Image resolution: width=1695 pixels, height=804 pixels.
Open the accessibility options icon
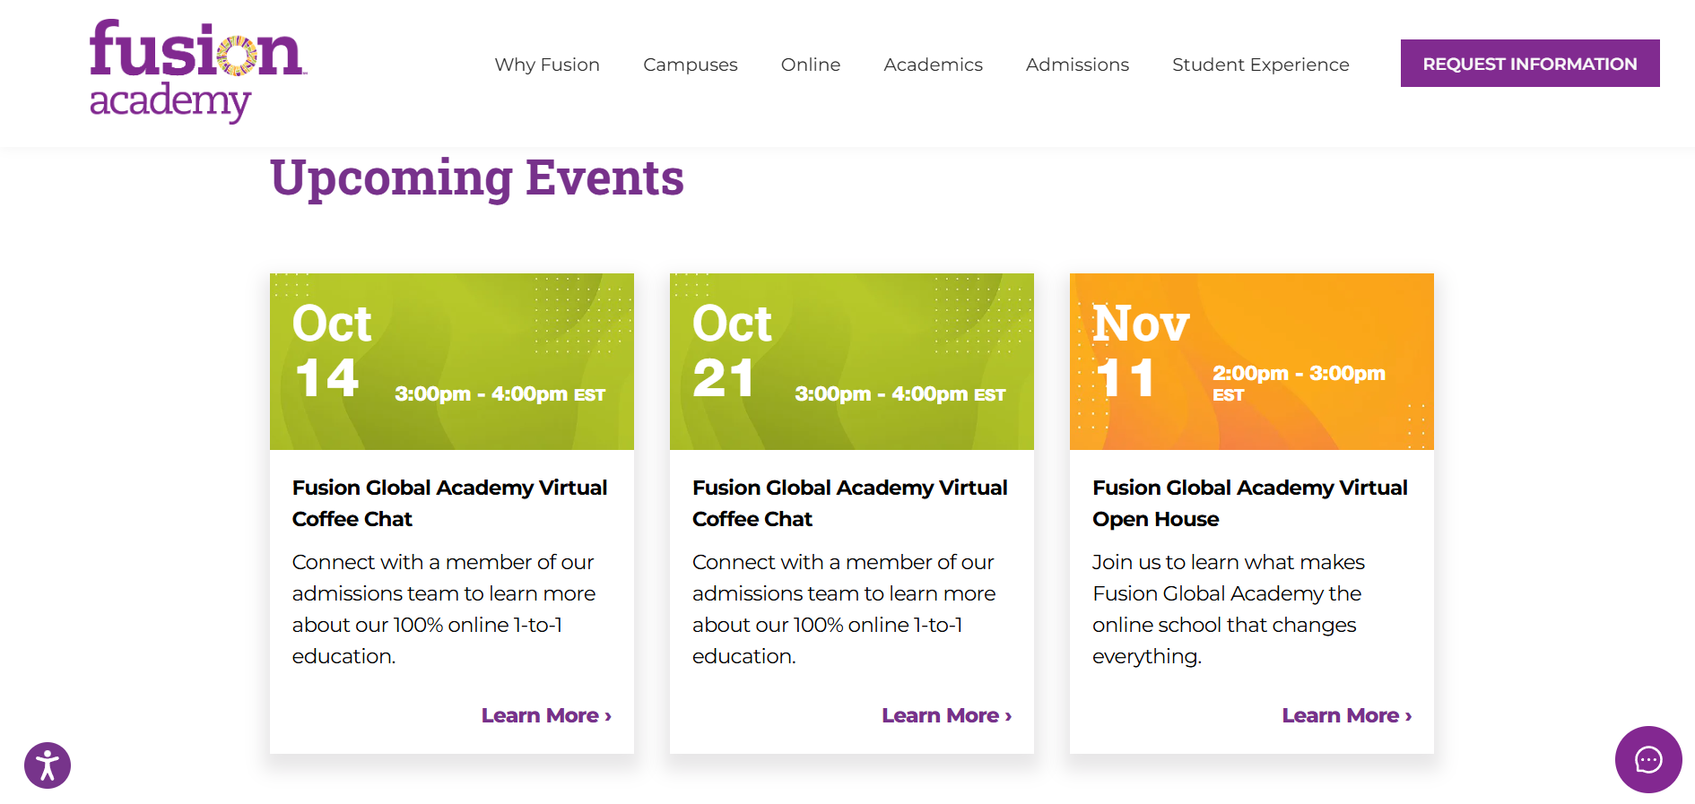48,765
